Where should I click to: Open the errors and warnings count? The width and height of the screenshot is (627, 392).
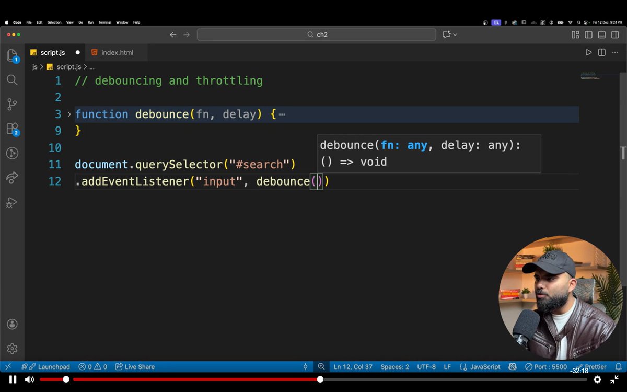(92, 366)
